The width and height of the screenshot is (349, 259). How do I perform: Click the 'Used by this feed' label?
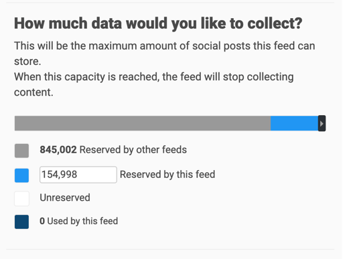(82, 221)
